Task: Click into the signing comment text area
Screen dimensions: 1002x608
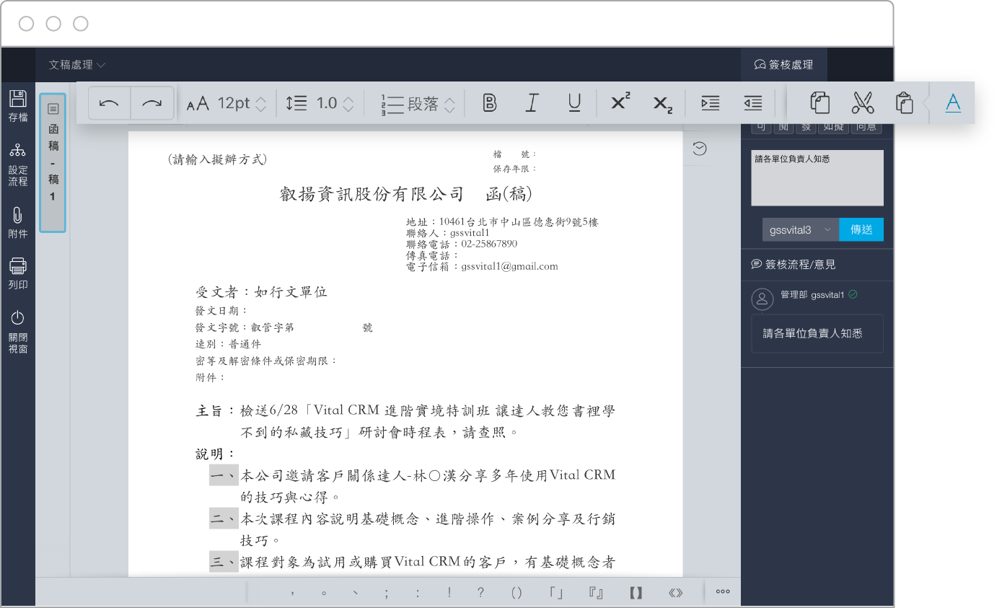Action: pos(817,178)
